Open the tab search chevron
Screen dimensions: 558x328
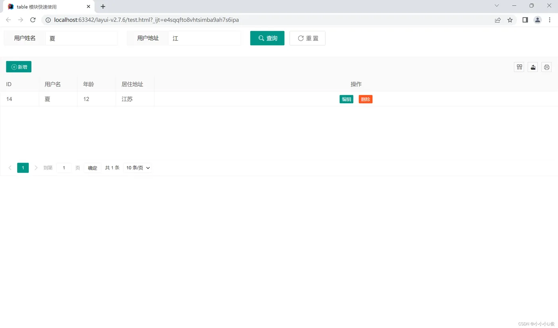pyautogui.click(x=497, y=6)
